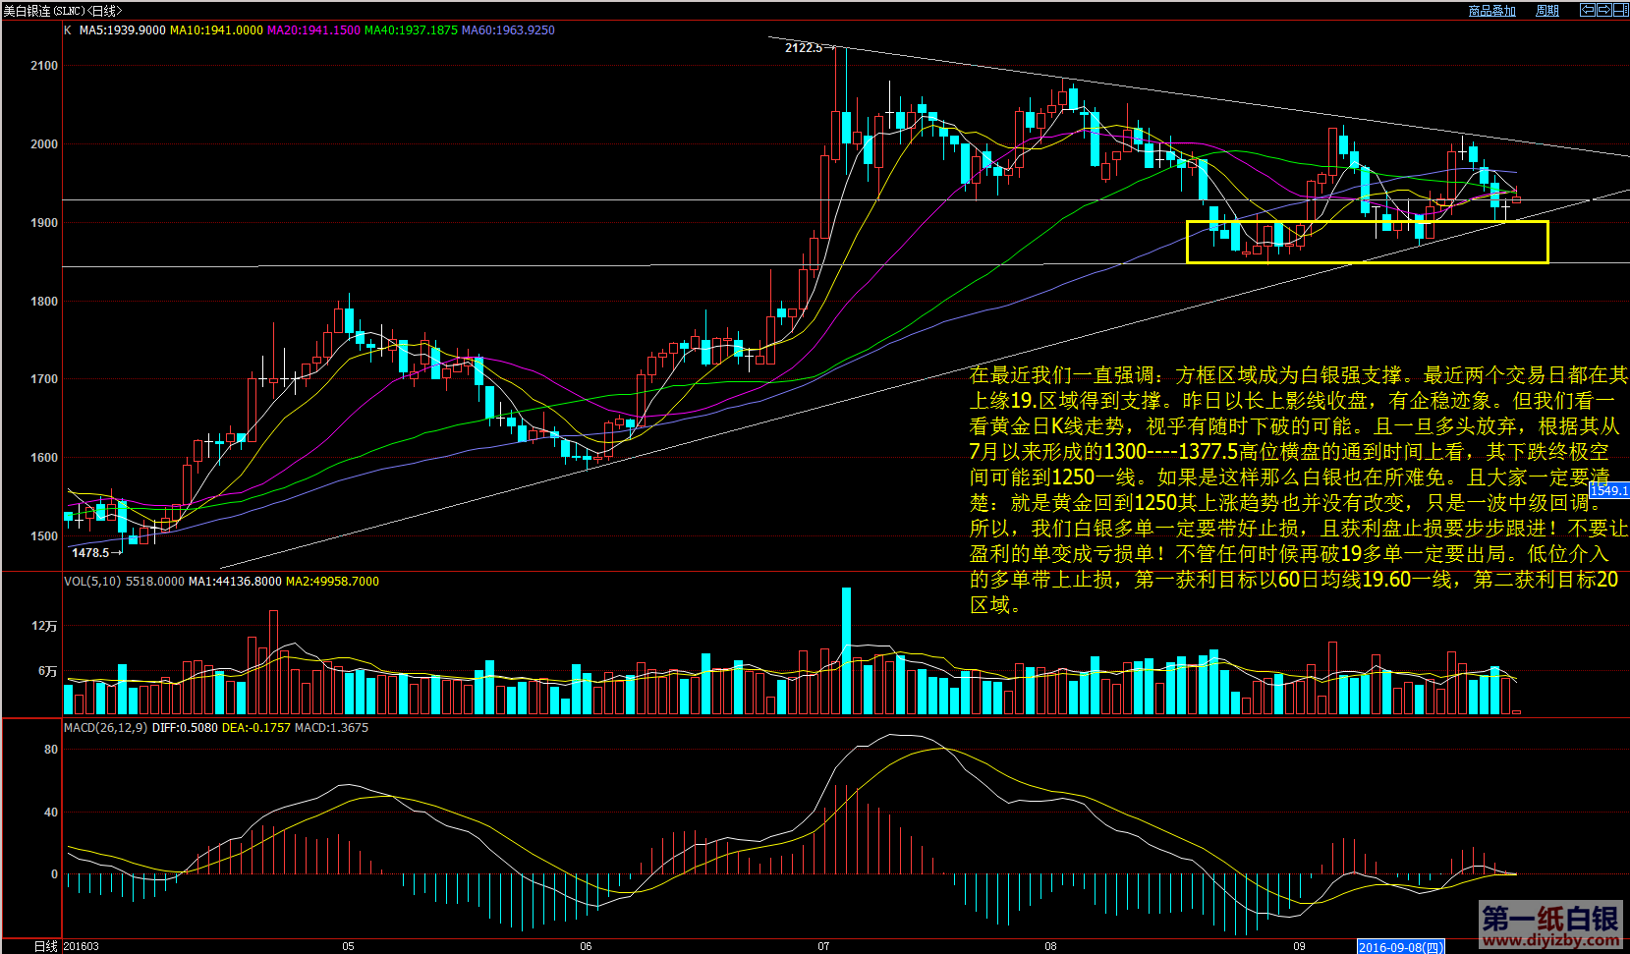This screenshot has height=954, width=1630.
Task: Click the left arrow navigation icon
Action: (x=1587, y=10)
